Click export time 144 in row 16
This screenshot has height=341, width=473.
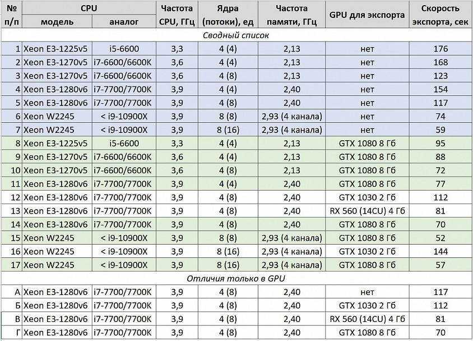pyautogui.click(x=440, y=251)
